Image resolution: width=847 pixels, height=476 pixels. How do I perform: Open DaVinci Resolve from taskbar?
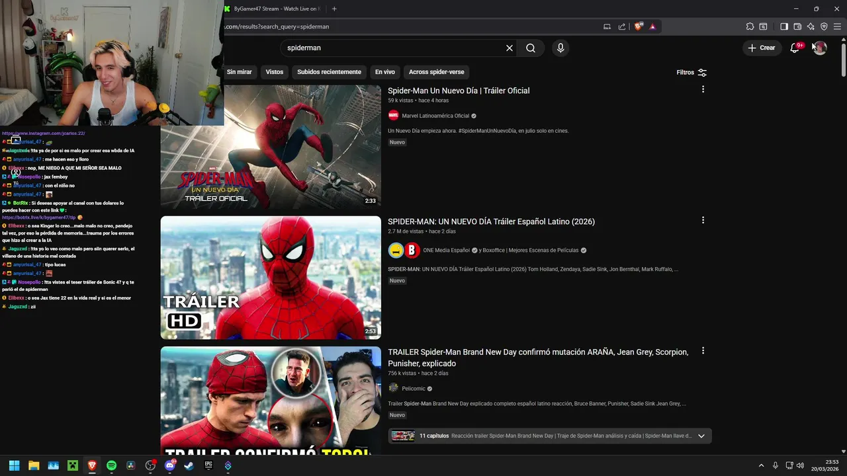[x=130, y=465]
